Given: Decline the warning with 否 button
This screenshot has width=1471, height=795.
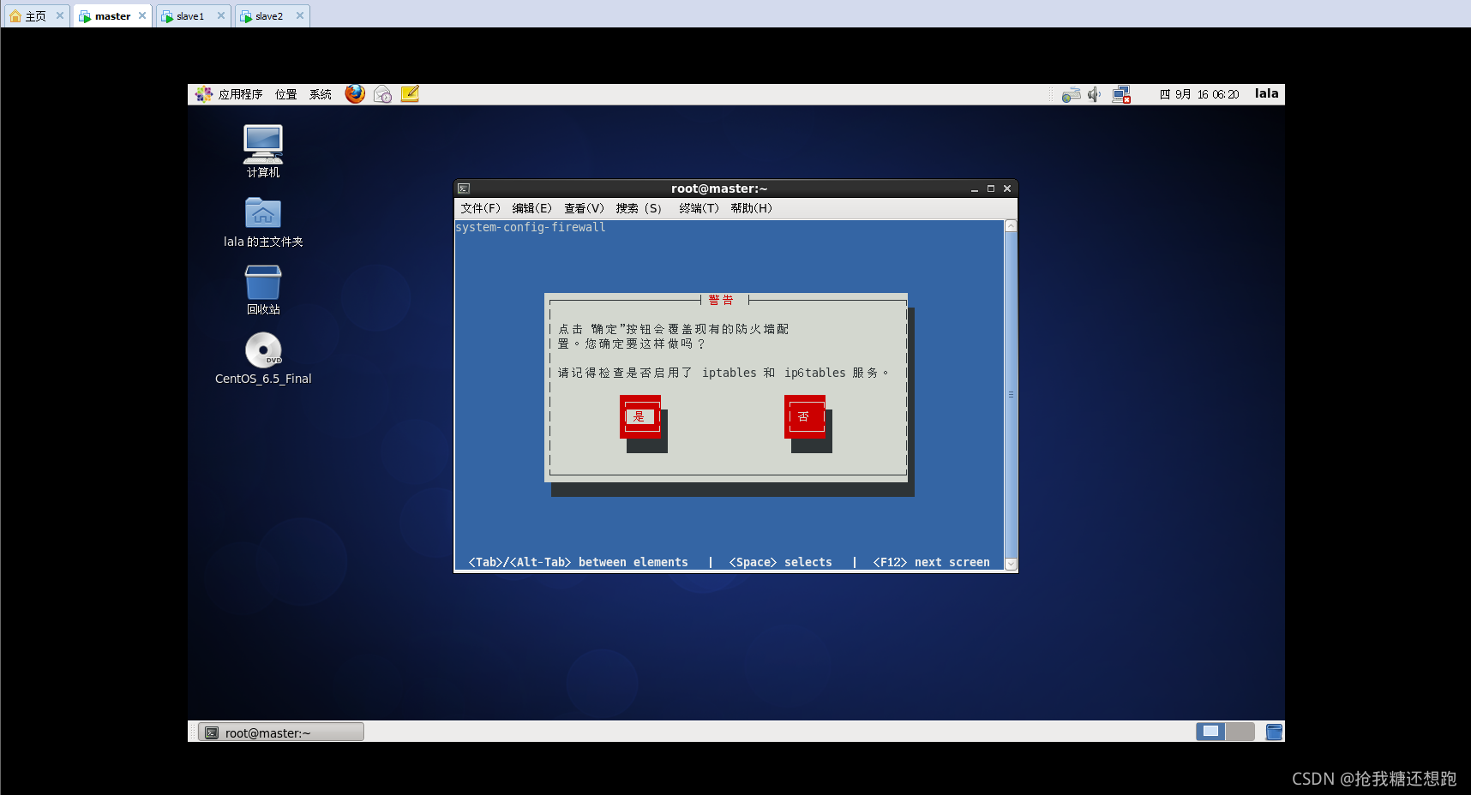Looking at the screenshot, I should (805, 416).
